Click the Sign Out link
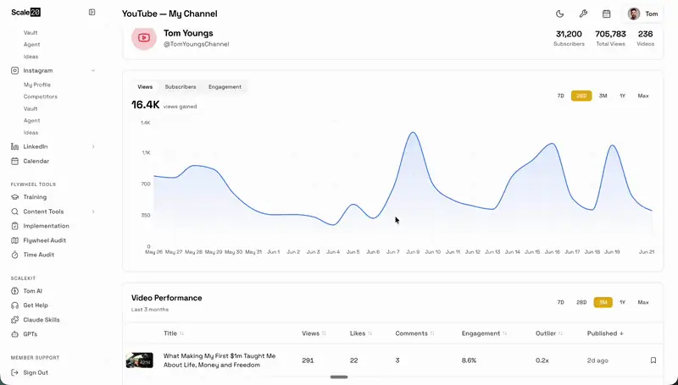 click(36, 372)
